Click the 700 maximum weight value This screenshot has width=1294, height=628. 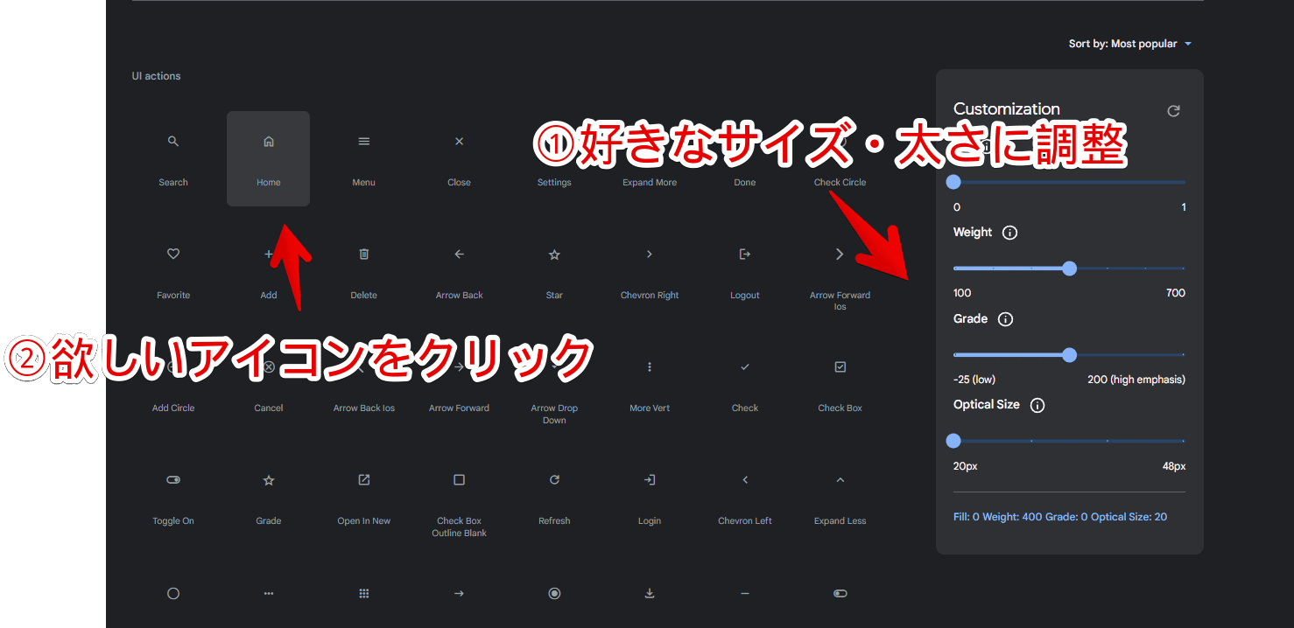click(1176, 293)
